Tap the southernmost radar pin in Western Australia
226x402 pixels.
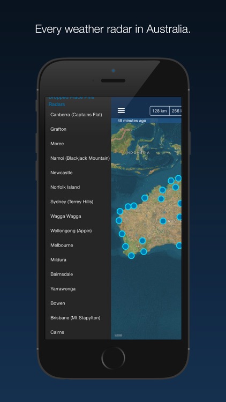coord(131,256)
